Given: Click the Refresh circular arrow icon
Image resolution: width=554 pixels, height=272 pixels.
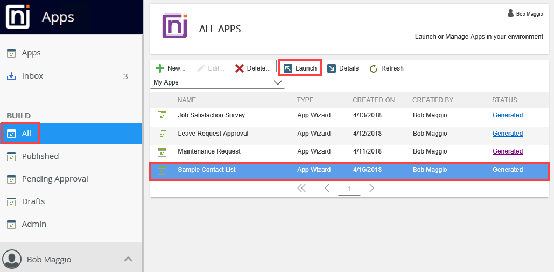Looking at the screenshot, I should point(374,68).
